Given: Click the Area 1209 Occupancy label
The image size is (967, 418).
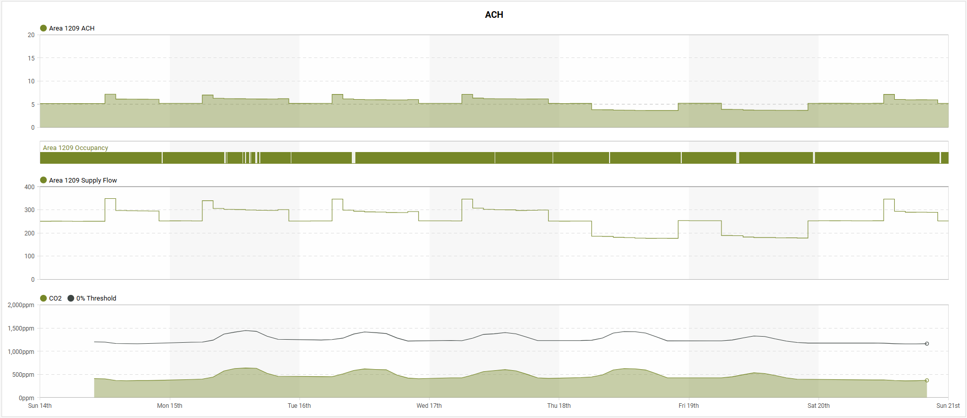Looking at the screenshot, I should [x=75, y=148].
